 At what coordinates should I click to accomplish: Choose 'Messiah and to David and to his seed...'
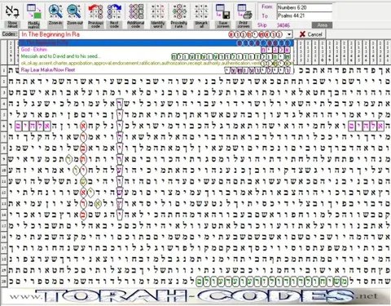pyautogui.click(x=156, y=56)
